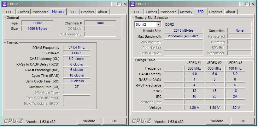The width and height of the screenshot is (258, 127).
Task: Click Cycle Time value 18 clocks
Action: tap(77, 76)
